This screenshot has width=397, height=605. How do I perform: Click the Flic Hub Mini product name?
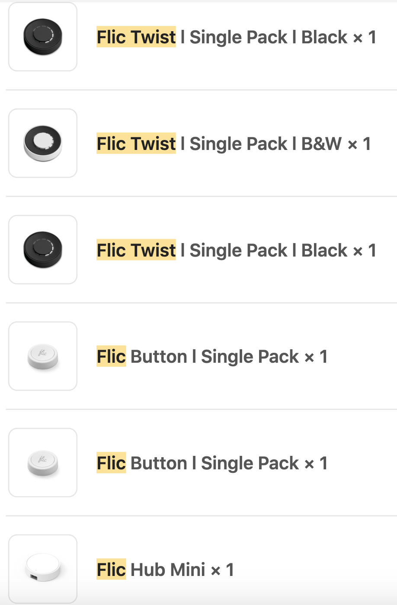pos(165,569)
